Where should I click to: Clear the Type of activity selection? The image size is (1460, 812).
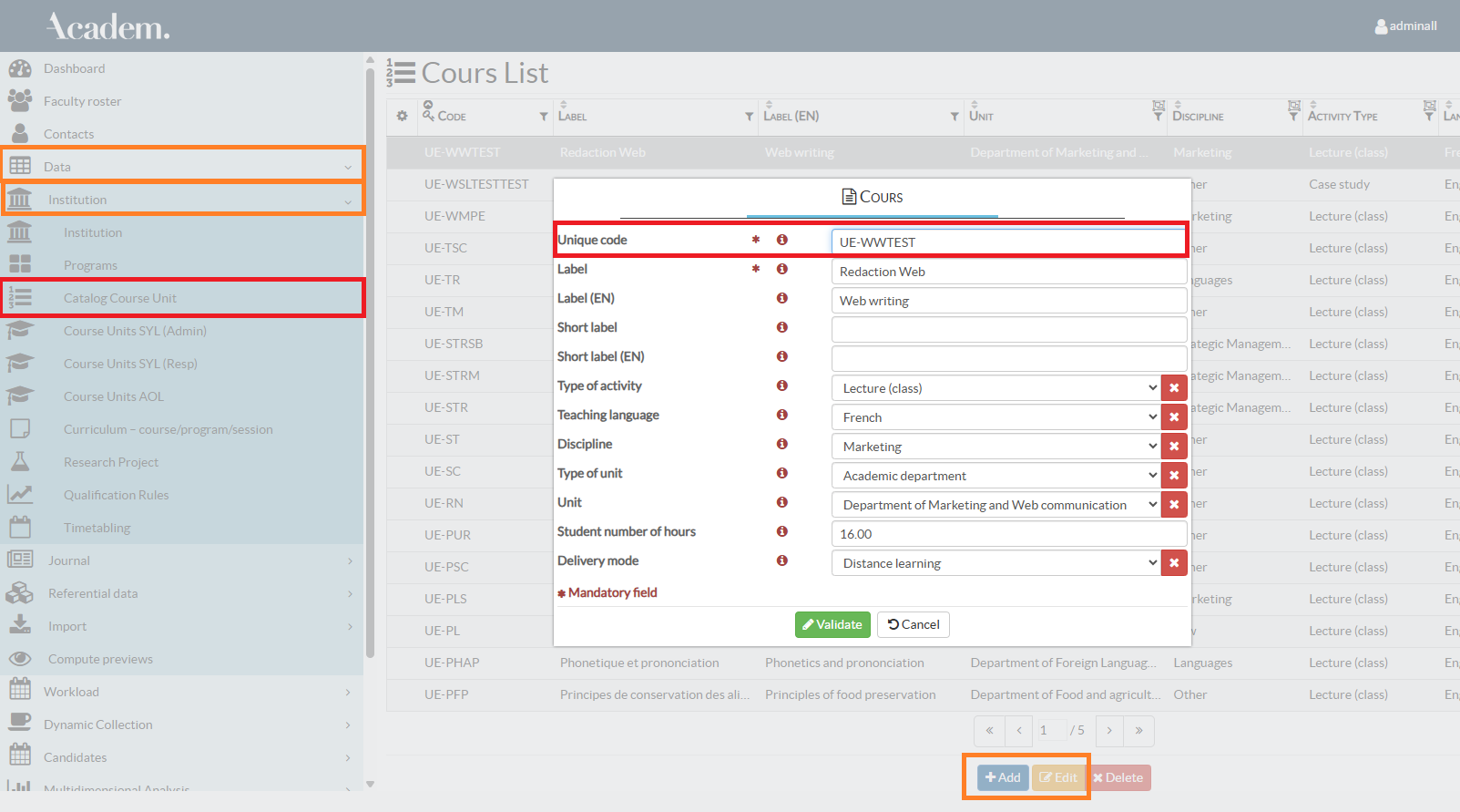tap(1174, 388)
